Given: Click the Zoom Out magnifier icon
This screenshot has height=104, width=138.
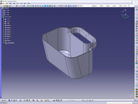Looking at the screenshot, I should [x=40, y=6].
